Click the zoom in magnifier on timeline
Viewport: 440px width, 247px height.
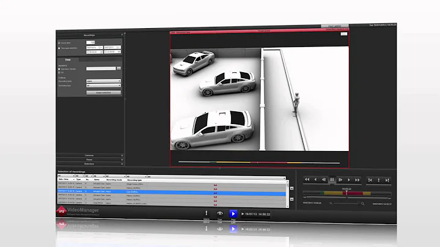[x=362, y=204]
